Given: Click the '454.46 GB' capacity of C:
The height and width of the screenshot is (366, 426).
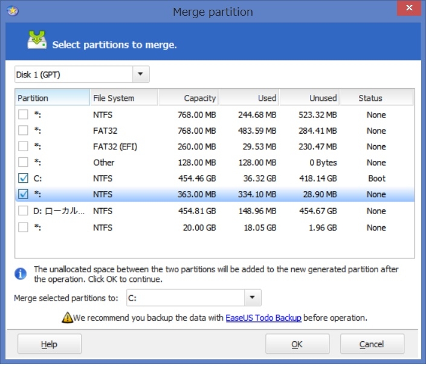Looking at the screenshot, I should click(x=197, y=178).
